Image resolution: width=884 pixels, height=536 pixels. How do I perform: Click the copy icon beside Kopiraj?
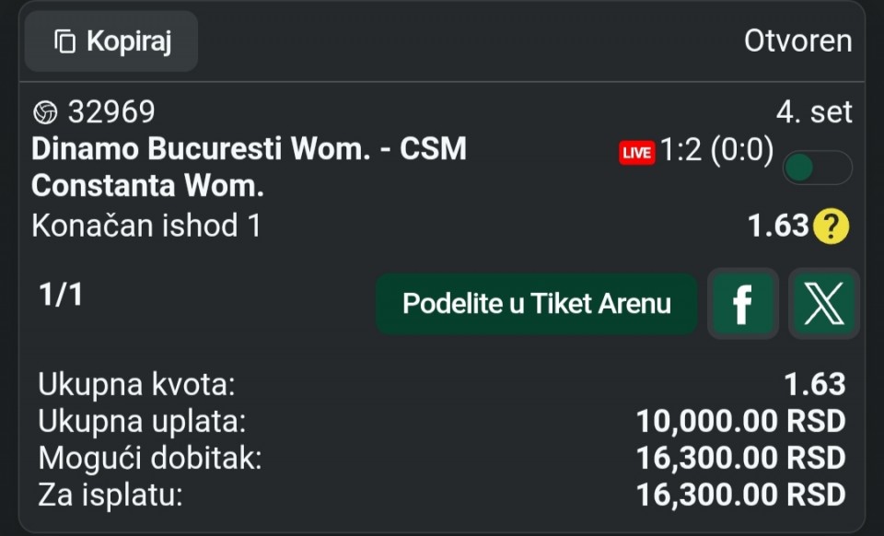(x=64, y=41)
